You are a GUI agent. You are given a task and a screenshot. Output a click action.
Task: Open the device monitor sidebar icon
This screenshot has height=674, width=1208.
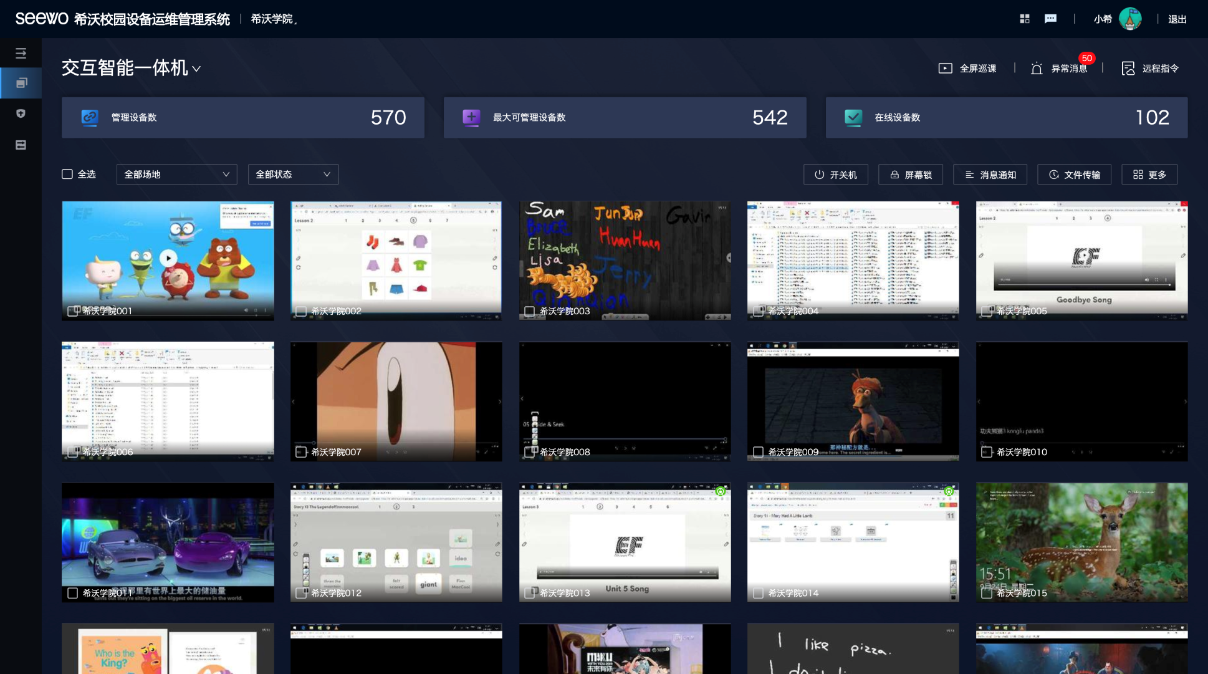click(21, 83)
